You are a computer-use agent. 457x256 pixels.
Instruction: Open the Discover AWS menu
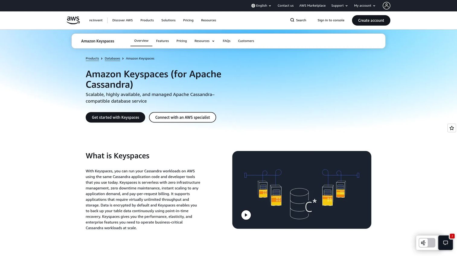[123, 20]
